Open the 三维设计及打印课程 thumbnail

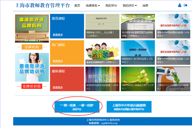click(173, 79)
